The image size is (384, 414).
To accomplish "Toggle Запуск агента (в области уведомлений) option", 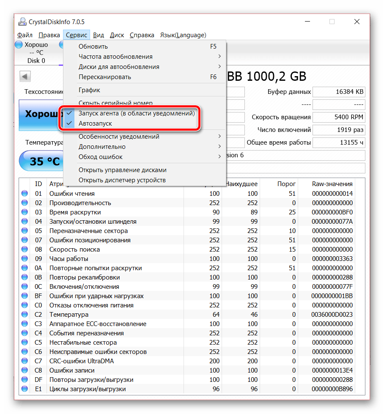I will point(136,113).
